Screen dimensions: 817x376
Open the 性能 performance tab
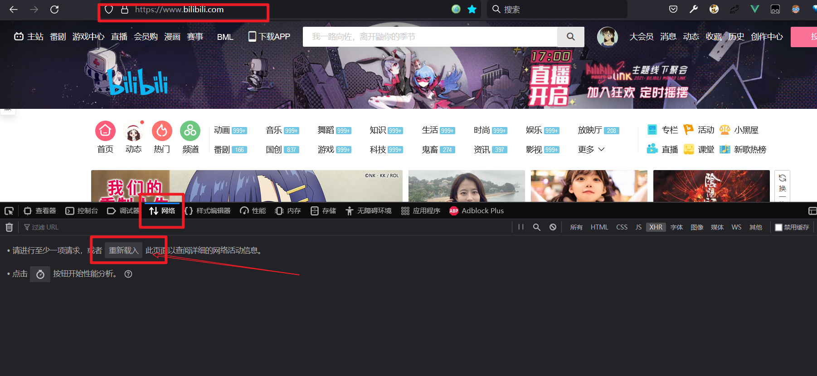point(253,211)
